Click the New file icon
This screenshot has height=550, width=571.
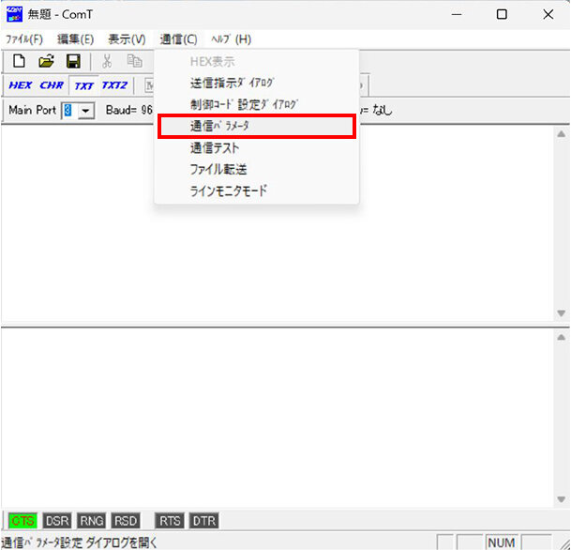[x=19, y=61]
